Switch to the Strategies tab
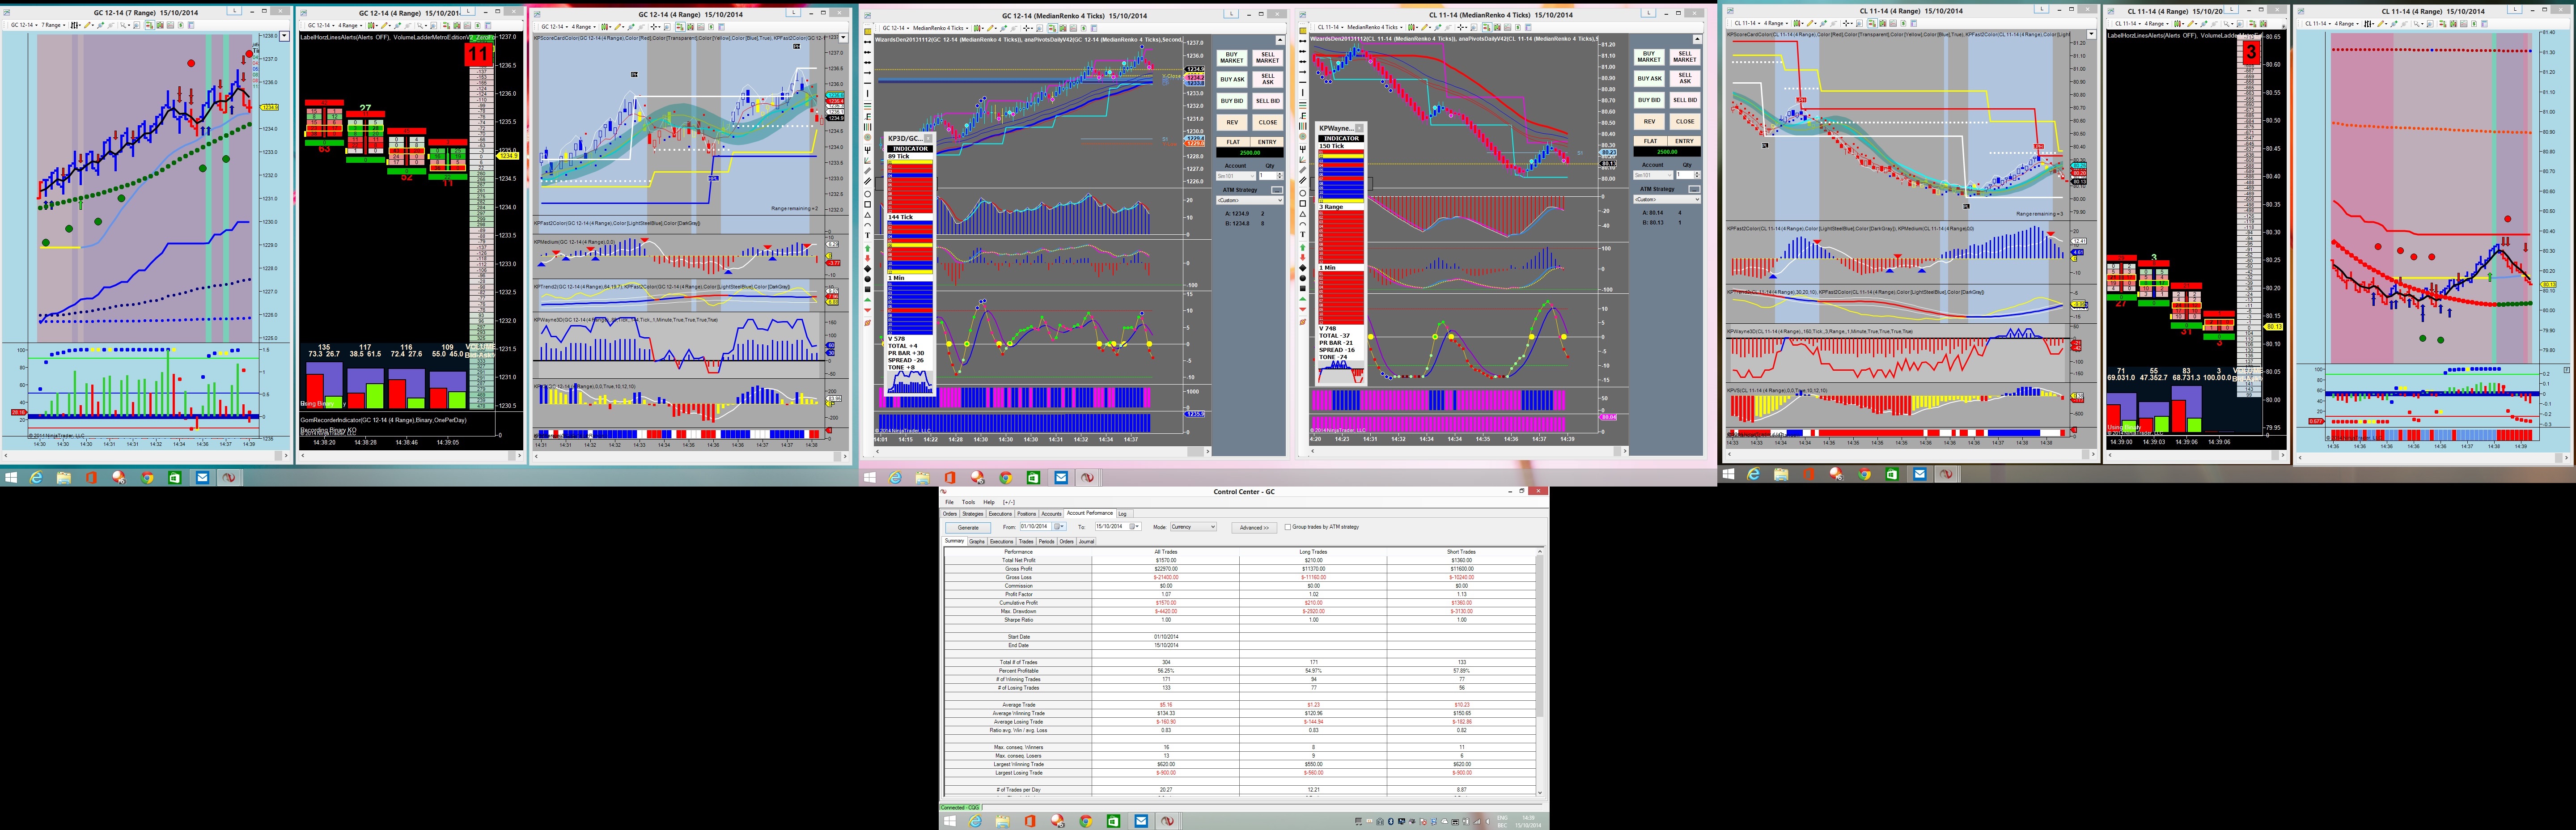 pos(973,514)
